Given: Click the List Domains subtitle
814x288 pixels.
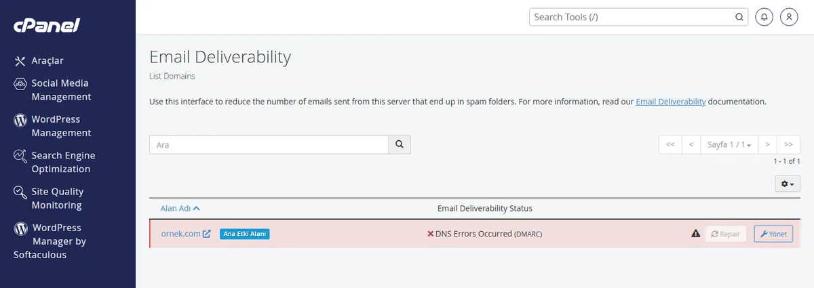Looking at the screenshot, I should coord(172,77).
